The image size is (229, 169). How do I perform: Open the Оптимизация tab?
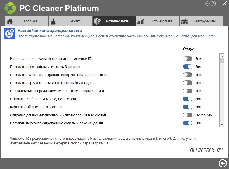(x=158, y=21)
